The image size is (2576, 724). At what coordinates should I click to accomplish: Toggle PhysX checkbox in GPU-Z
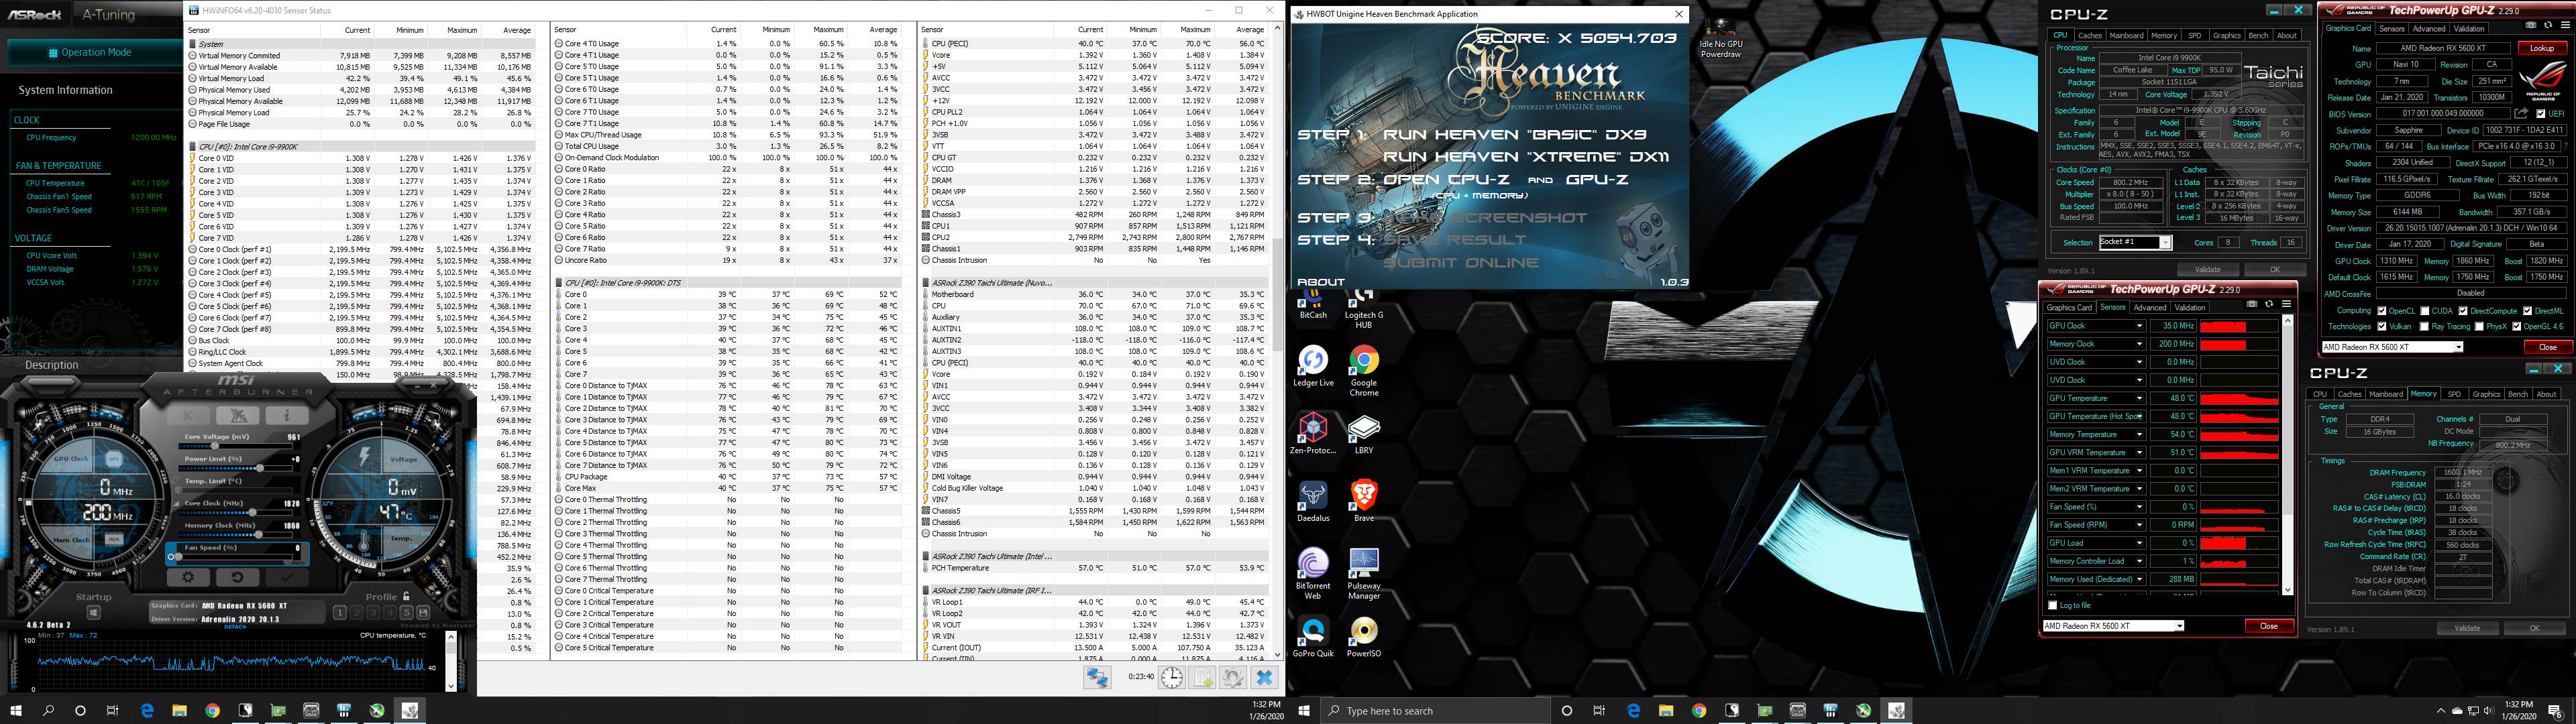[2479, 327]
